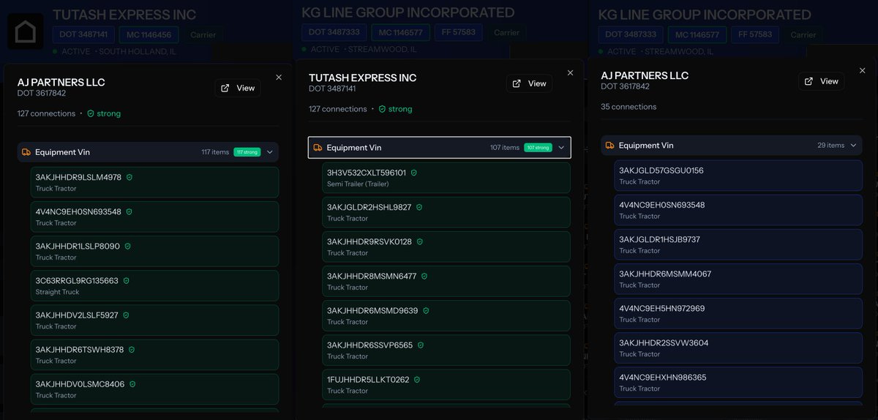Close the TUTASH EXPRESS INC connections panel
This screenshot has width=878, height=420.
coord(571,72)
